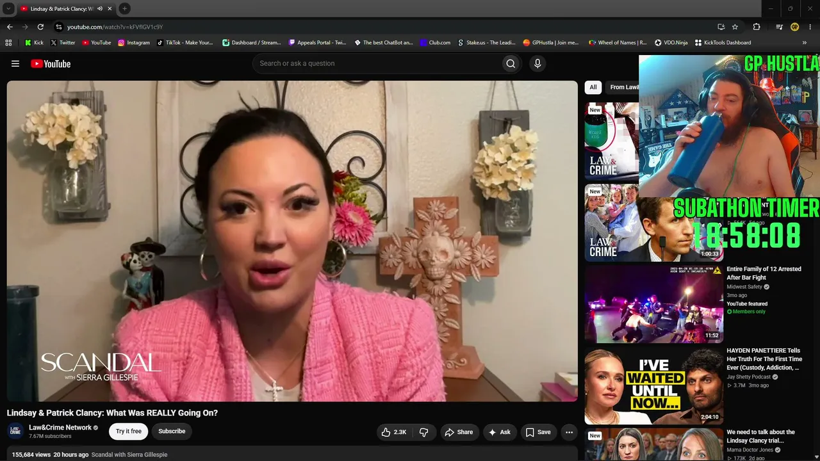Image resolution: width=820 pixels, height=461 pixels.
Task: Open the Instagram bookmark
Action: pyautogui.click(x=133, y=43)
